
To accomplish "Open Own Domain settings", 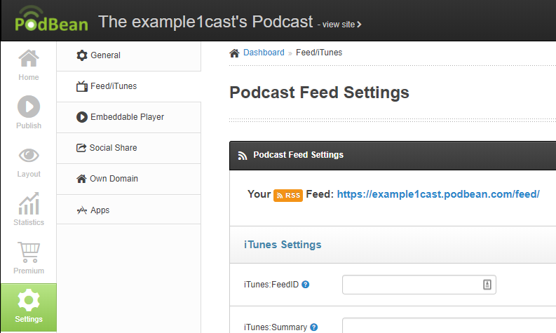I will coord(129,179).
